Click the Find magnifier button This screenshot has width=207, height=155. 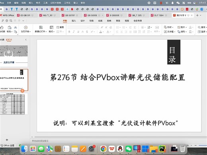click(x=202, y=27)
